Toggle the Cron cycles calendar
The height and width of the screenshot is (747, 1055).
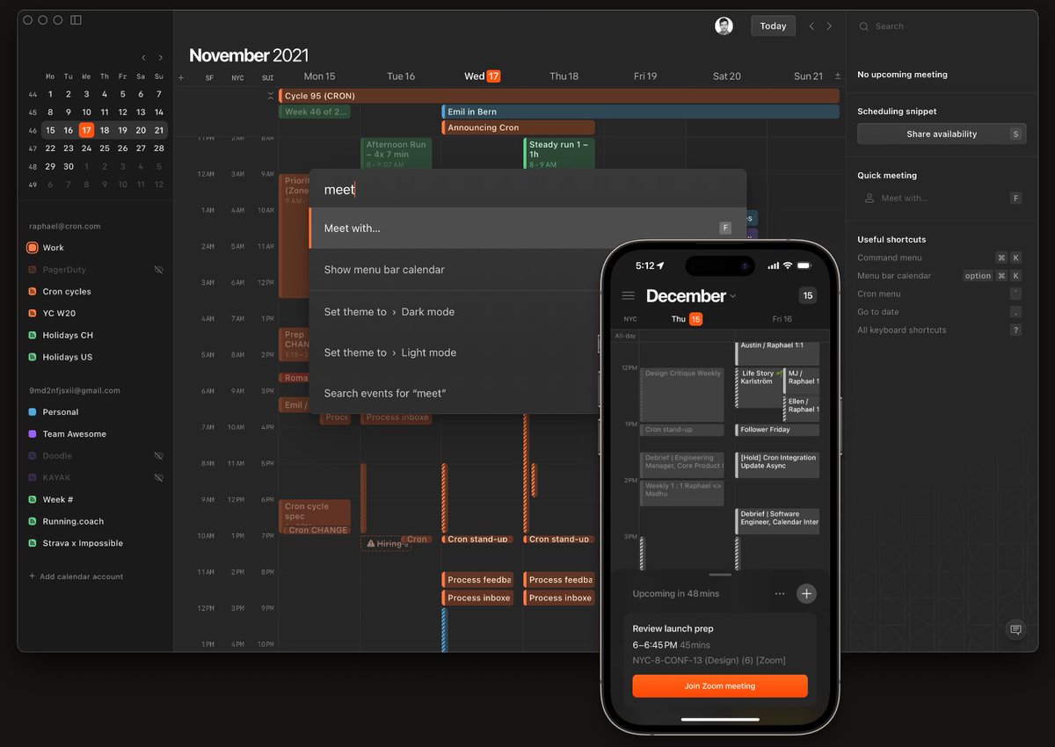pyautogui.click(x=33, y=292)
